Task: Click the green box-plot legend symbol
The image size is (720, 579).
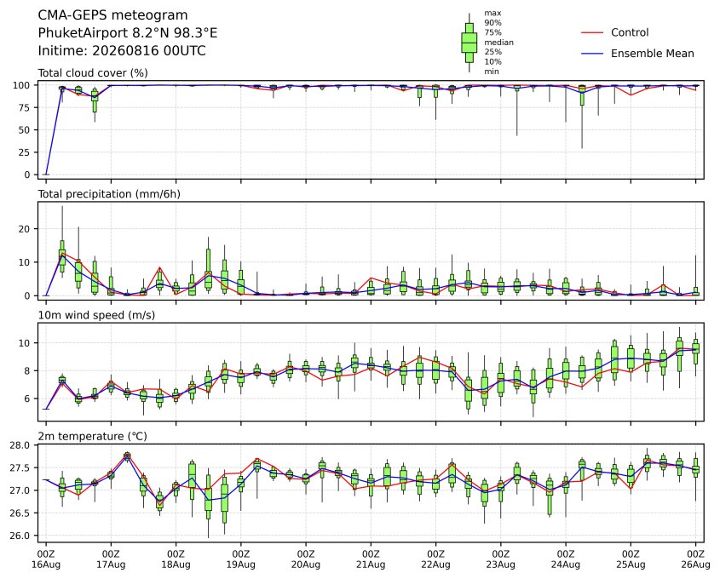Action: click(469, 43)
